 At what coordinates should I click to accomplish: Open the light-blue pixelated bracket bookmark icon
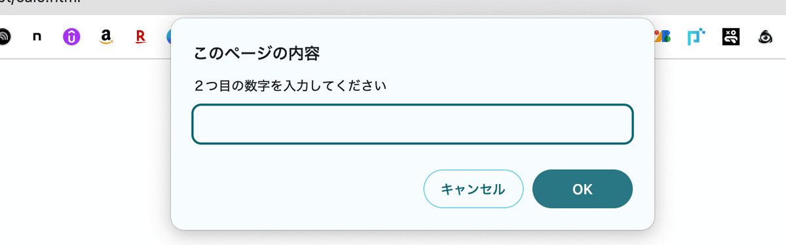696,37
